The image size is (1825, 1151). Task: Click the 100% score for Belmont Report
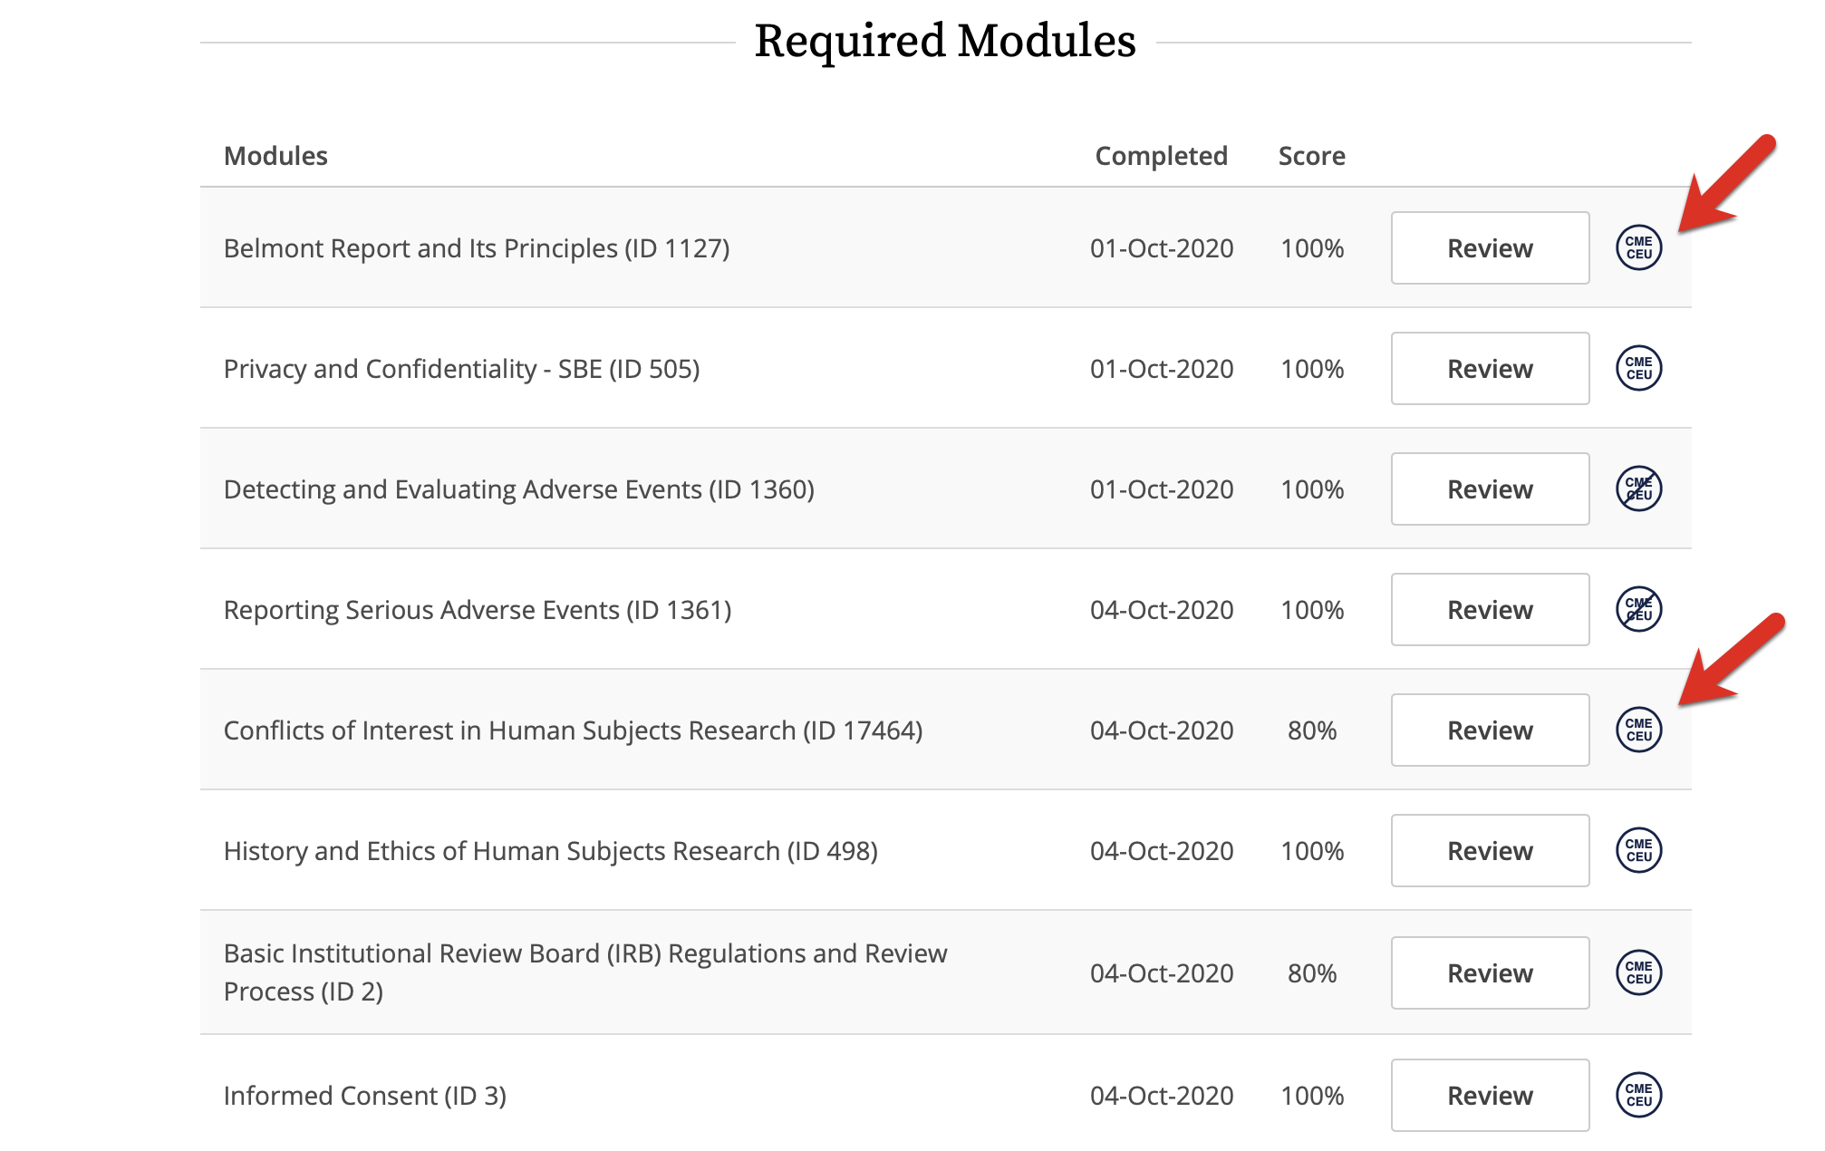pyautogui.click(x=1312, y=248)
